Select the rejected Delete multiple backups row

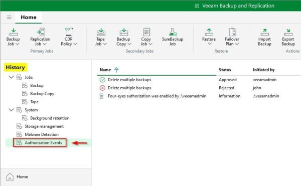199,88
